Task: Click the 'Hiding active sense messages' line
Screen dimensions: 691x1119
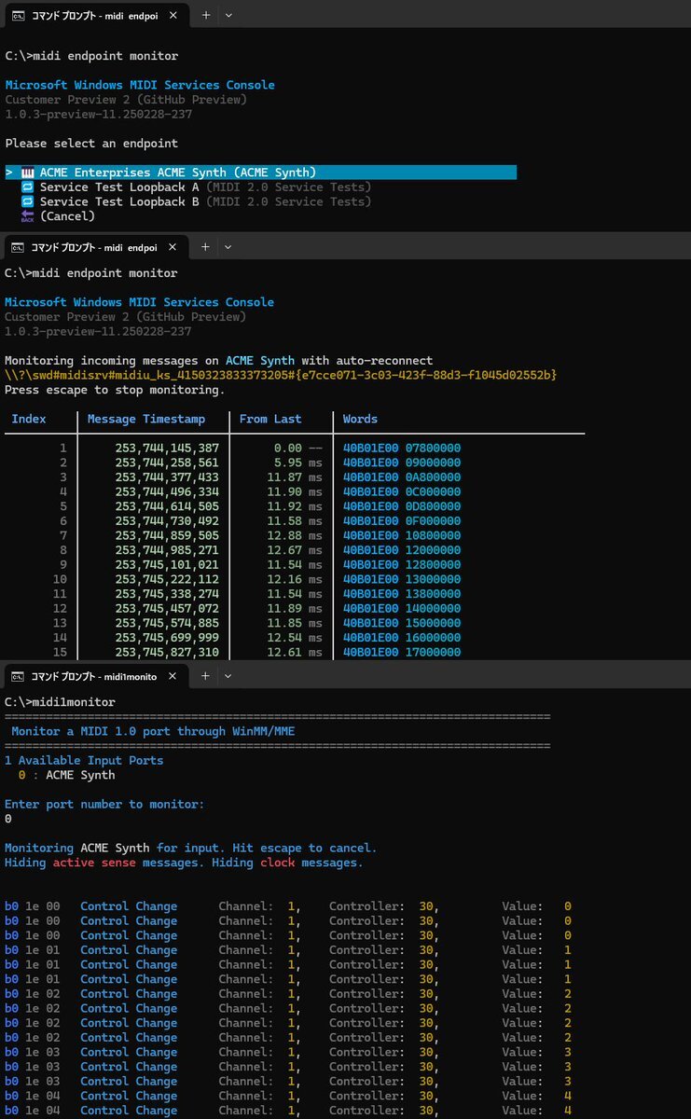Action: (x=184, y=863)
